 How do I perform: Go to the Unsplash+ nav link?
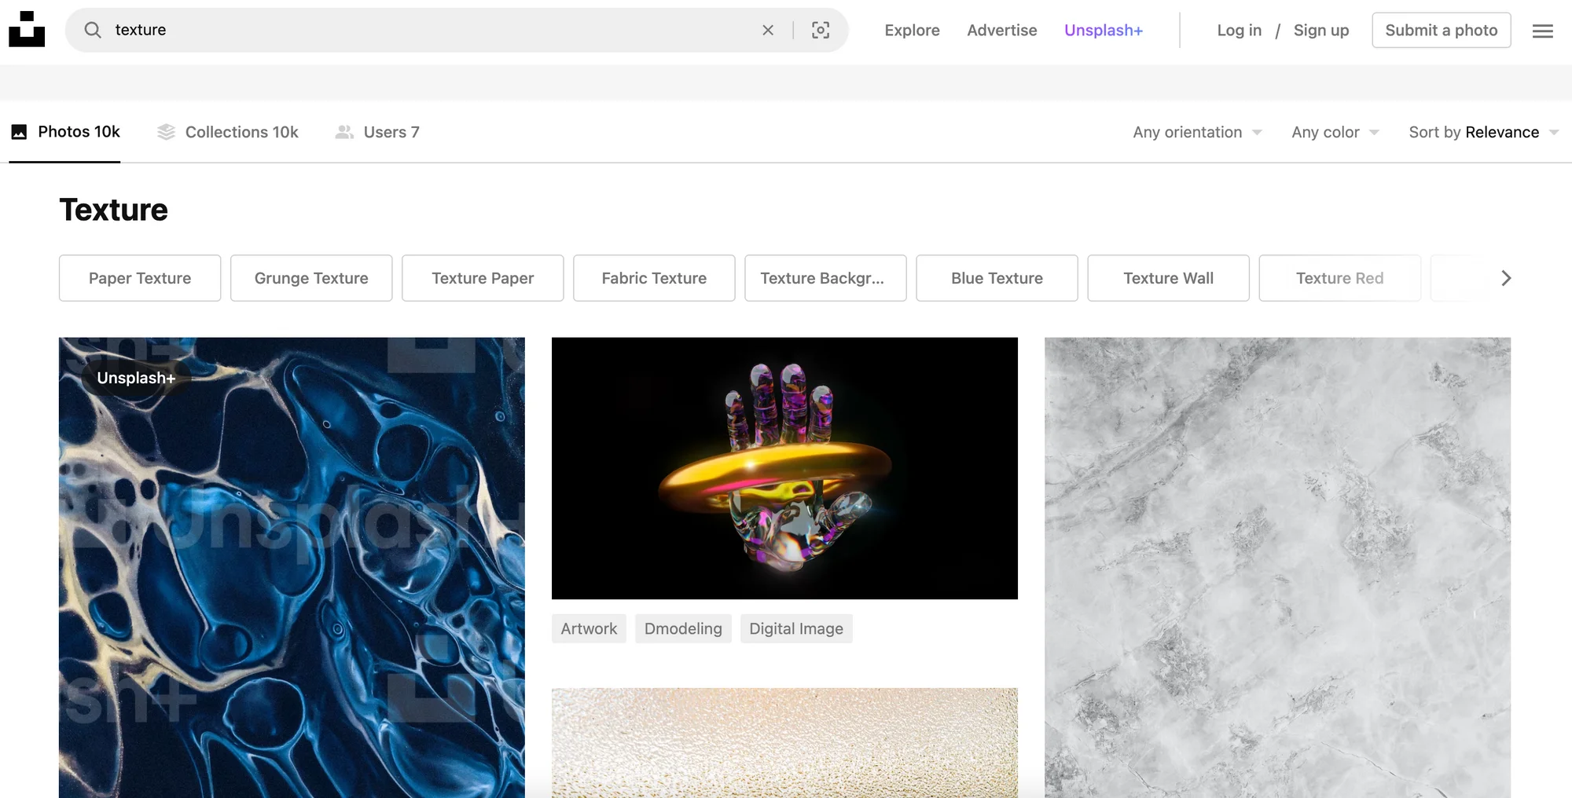(1103, 30)
